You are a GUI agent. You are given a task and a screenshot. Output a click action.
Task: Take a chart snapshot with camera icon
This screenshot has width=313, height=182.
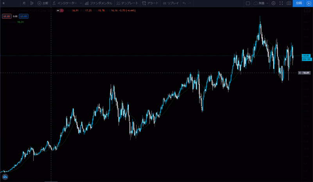[289, 3]
